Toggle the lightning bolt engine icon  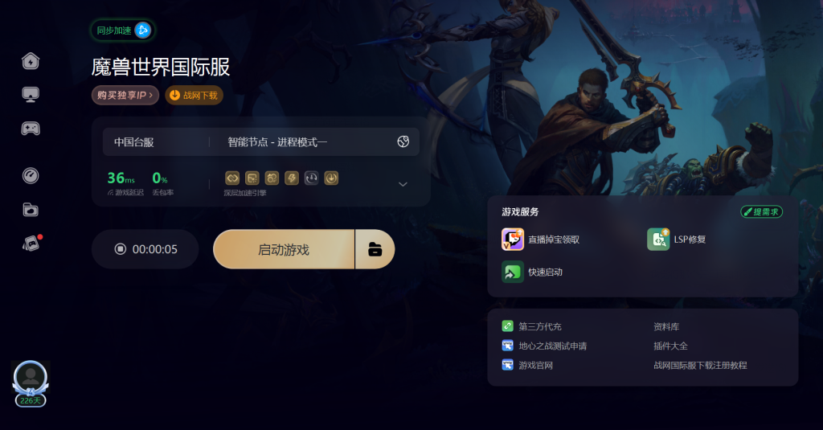tap(292, 178)
